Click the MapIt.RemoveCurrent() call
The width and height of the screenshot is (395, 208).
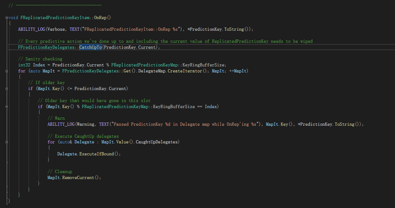[74, 177]
